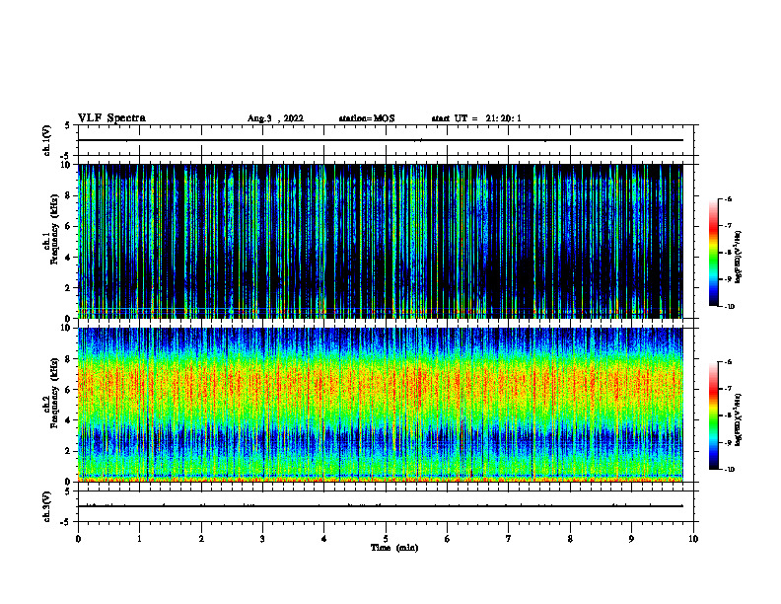Click tick label "3" on Time axis
The width and height of the screenshot is (781, 604).
click(262, 539)
